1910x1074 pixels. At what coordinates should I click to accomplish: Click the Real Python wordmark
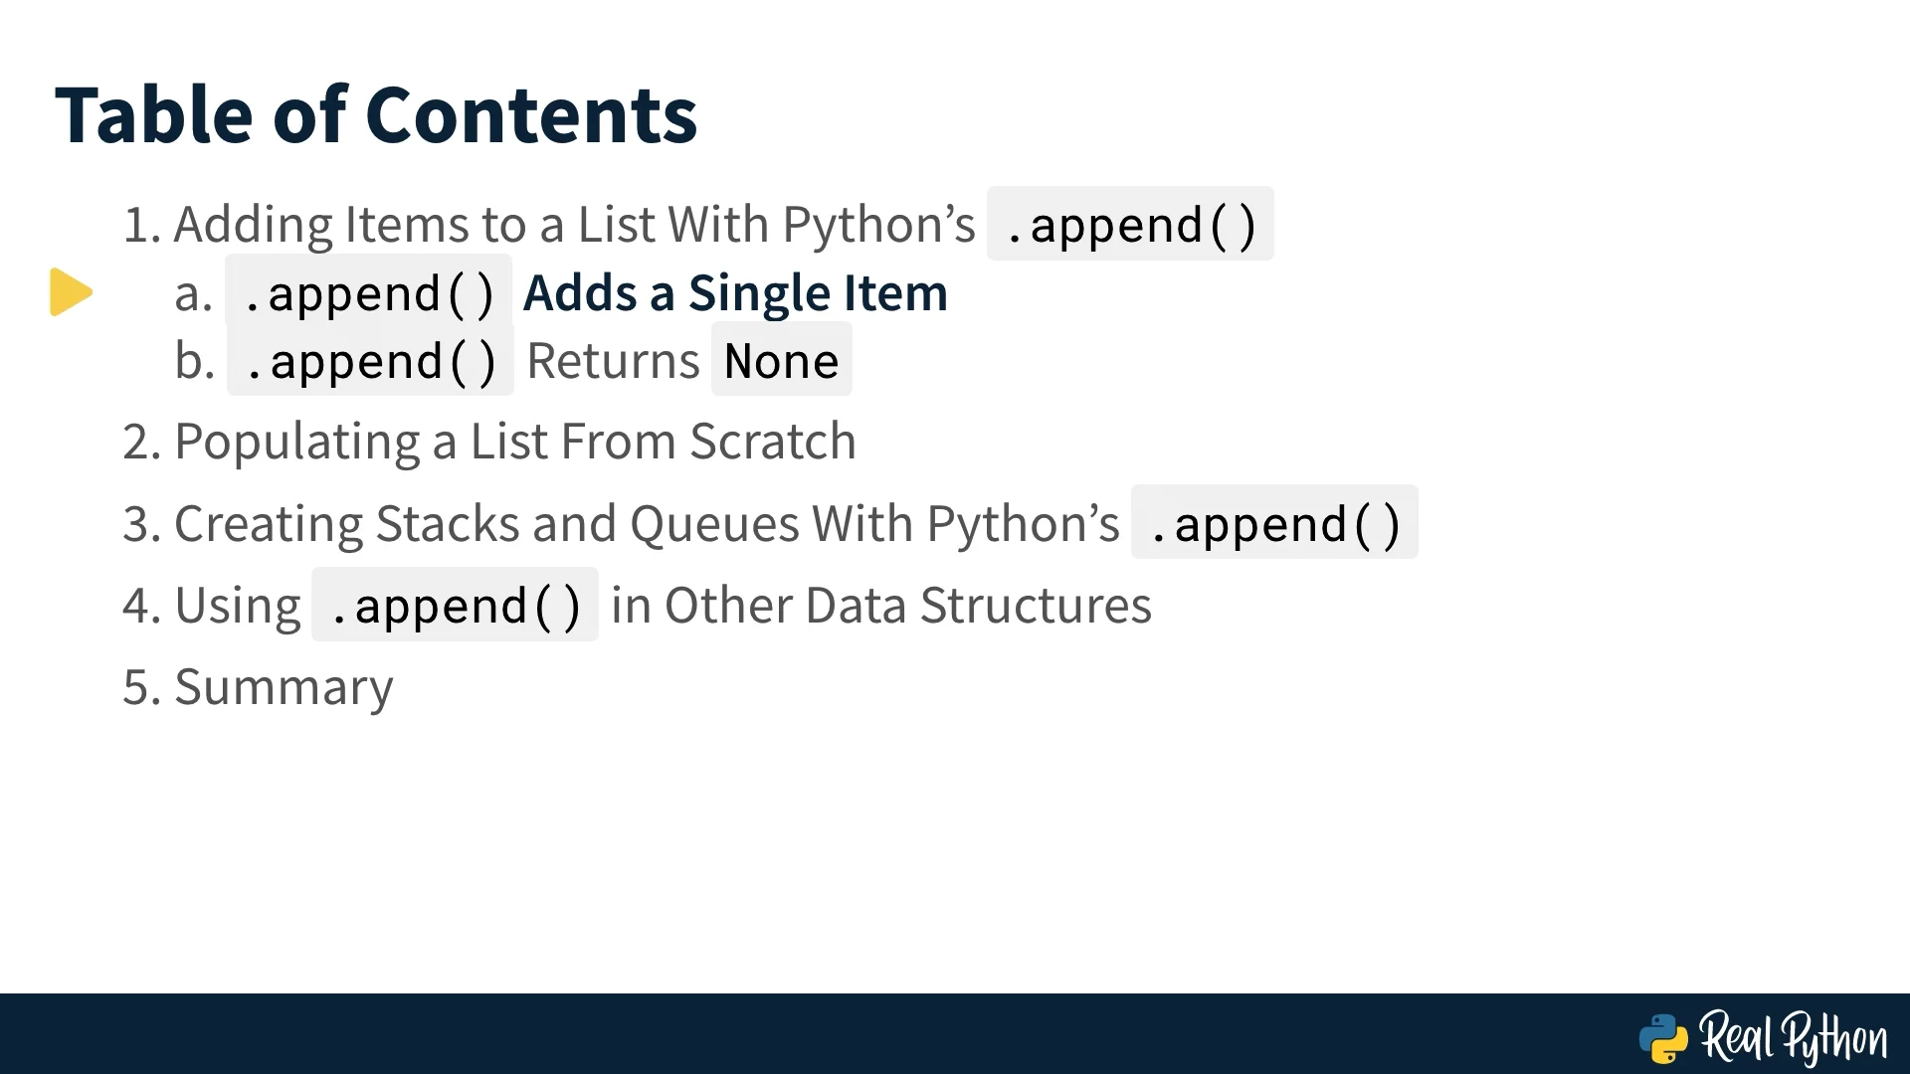(x=1794, y=1038)
